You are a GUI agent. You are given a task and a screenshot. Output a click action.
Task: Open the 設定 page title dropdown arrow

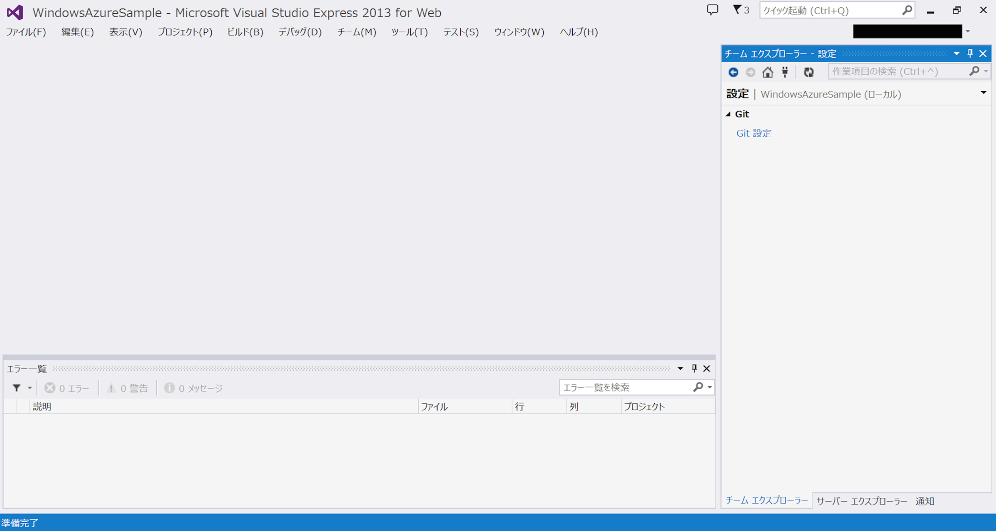coord(983,93)
